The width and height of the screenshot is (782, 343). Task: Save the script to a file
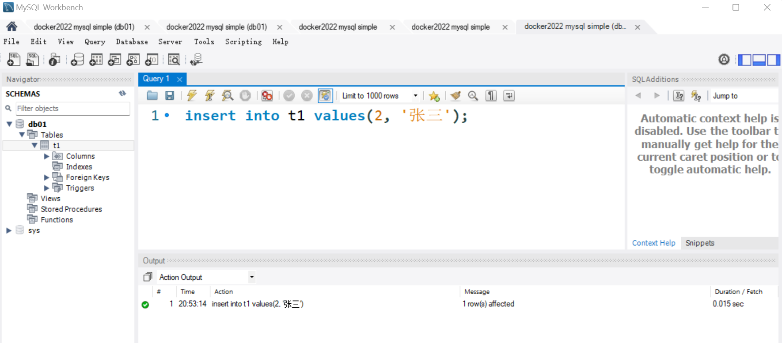pyautogui.click(x=170, y=95)
